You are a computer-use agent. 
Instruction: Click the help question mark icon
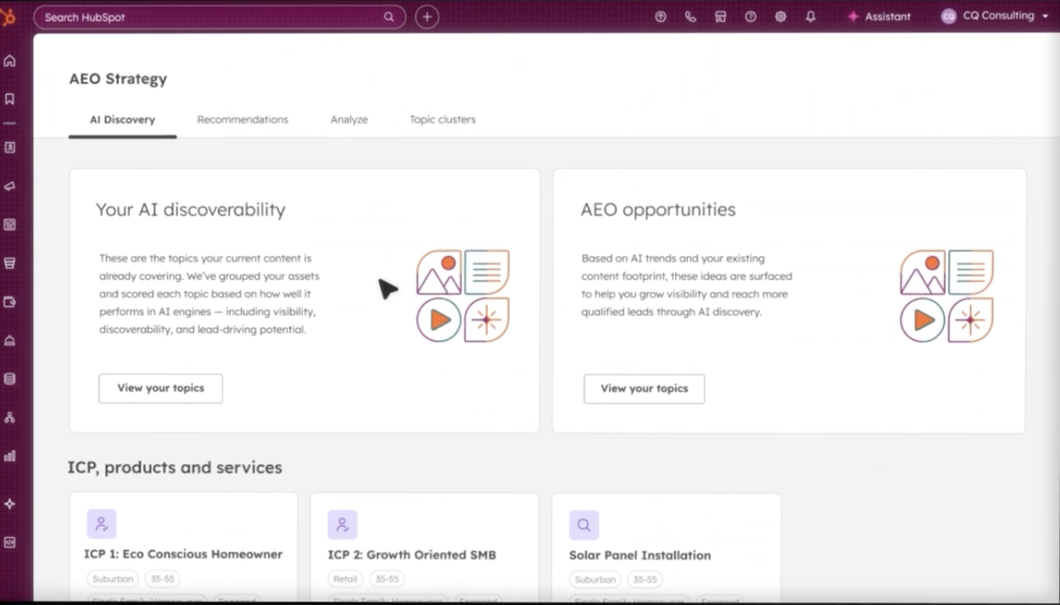(750, 17)
